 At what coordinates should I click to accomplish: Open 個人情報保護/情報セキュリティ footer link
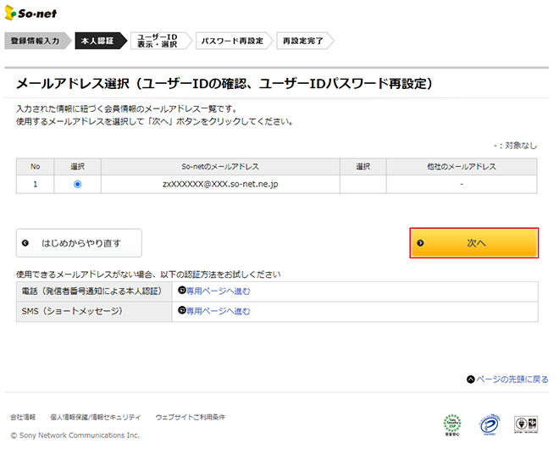pyautogui.click(x=95, y=418)
